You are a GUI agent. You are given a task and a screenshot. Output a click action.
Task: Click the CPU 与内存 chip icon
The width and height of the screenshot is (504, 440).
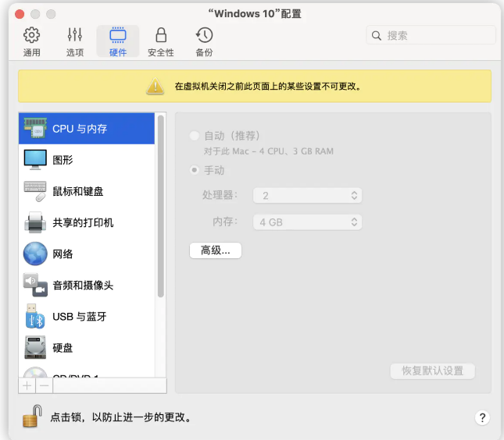click(x=35, y=128)
